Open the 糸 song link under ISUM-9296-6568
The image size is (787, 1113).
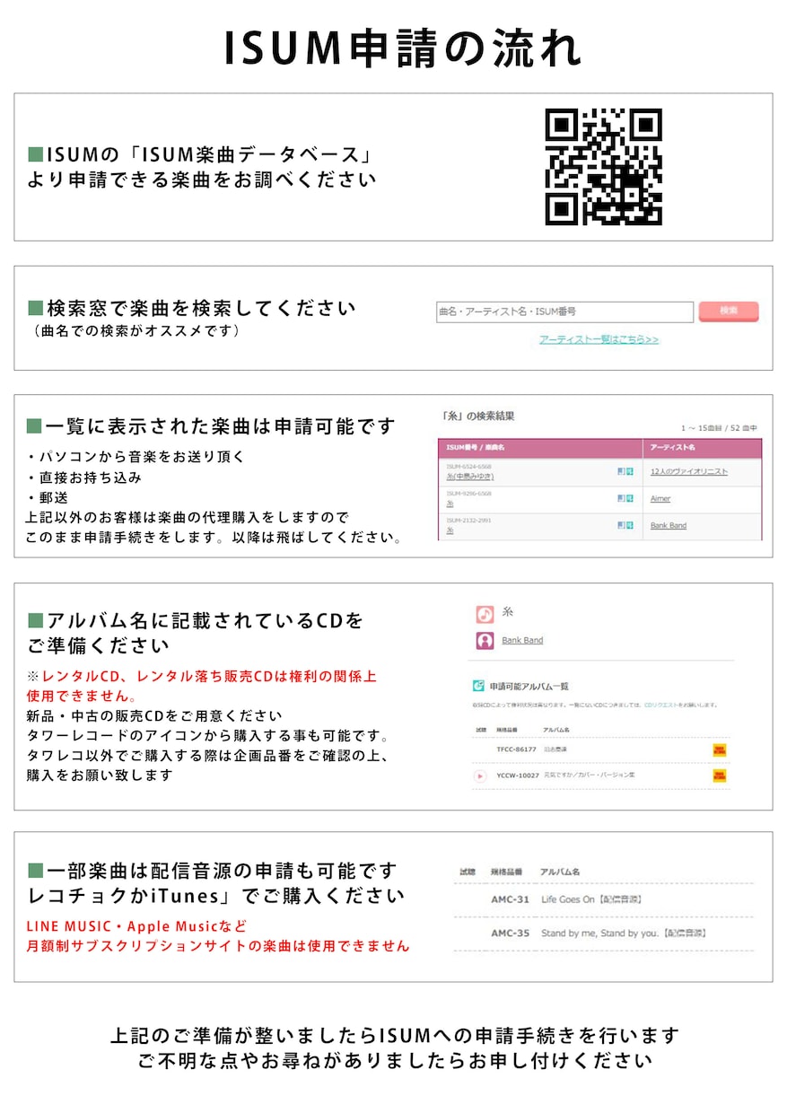[450, 504]
